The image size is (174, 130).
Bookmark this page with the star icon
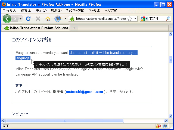point(130,19)
